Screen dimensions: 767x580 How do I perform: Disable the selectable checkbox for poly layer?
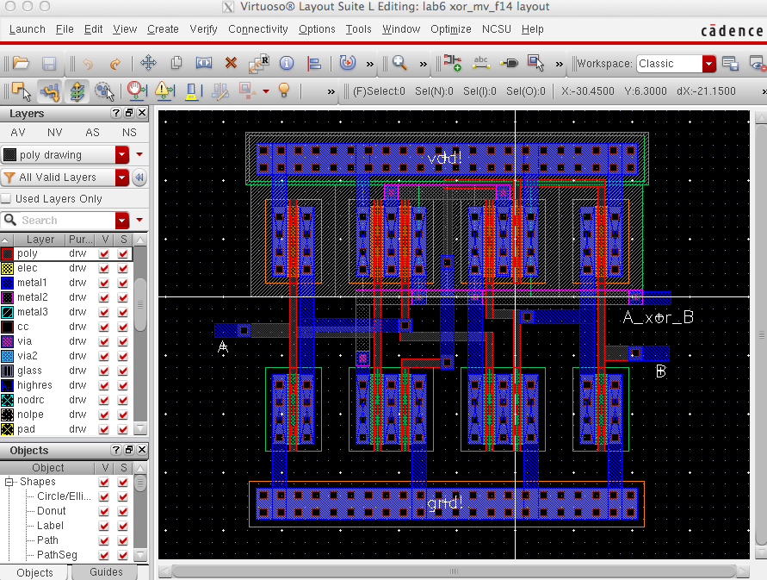point(123,253)
